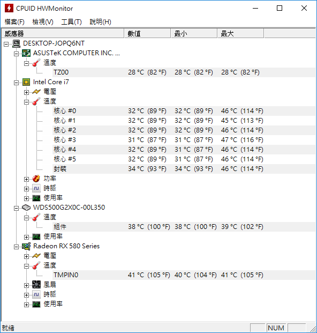
Task: Click the utilization graph icon under Intel Core i7
Action: click(x=36, y=198)
